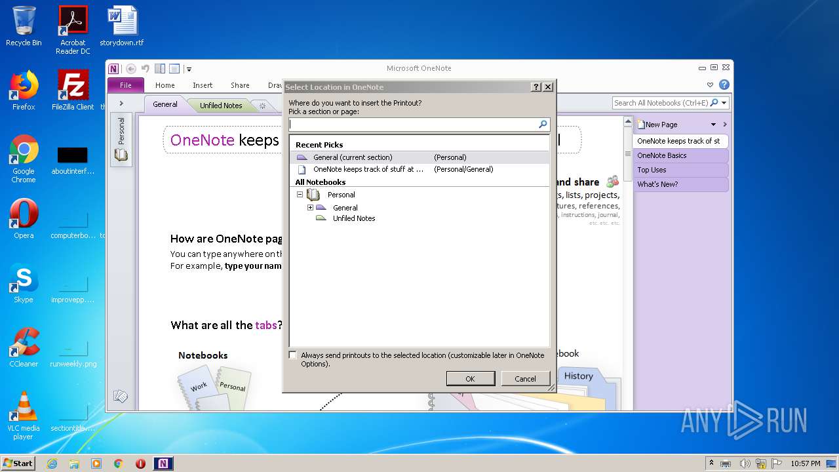Expand page tabs pane with chevron

725,125
